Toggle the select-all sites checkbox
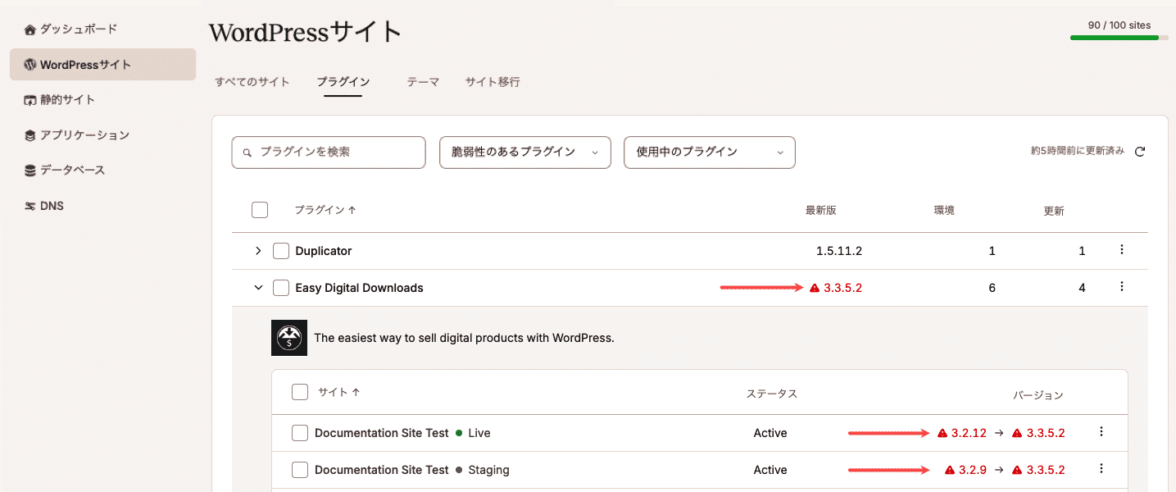The image size is (1176, 492). pos(300,392)
